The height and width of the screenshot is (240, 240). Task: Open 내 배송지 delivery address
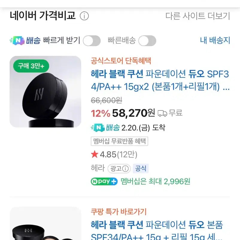(x=215, y=41)
